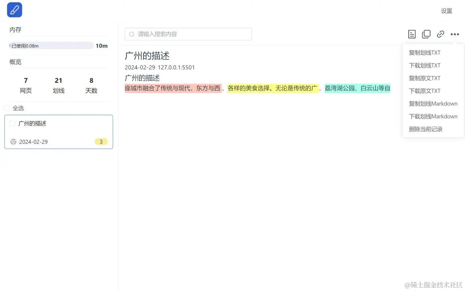Click the link icon in the toolbar

[440, 34]
